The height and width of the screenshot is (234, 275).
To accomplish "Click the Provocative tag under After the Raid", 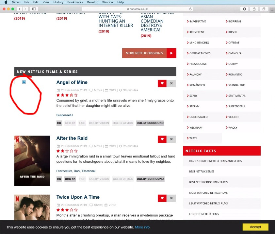I will point(64,171).
